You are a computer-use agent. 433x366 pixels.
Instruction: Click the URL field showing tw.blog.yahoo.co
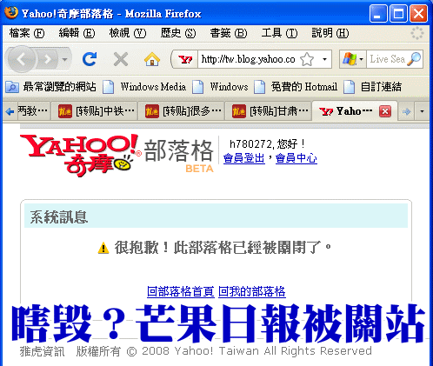[x=248, y=59]
